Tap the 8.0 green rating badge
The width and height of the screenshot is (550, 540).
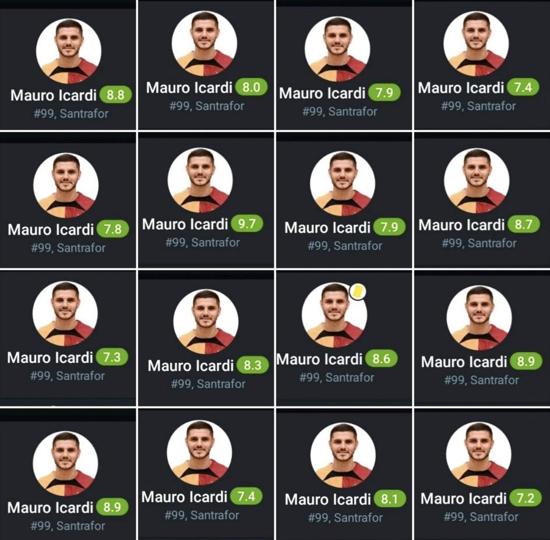pos(252,87)
